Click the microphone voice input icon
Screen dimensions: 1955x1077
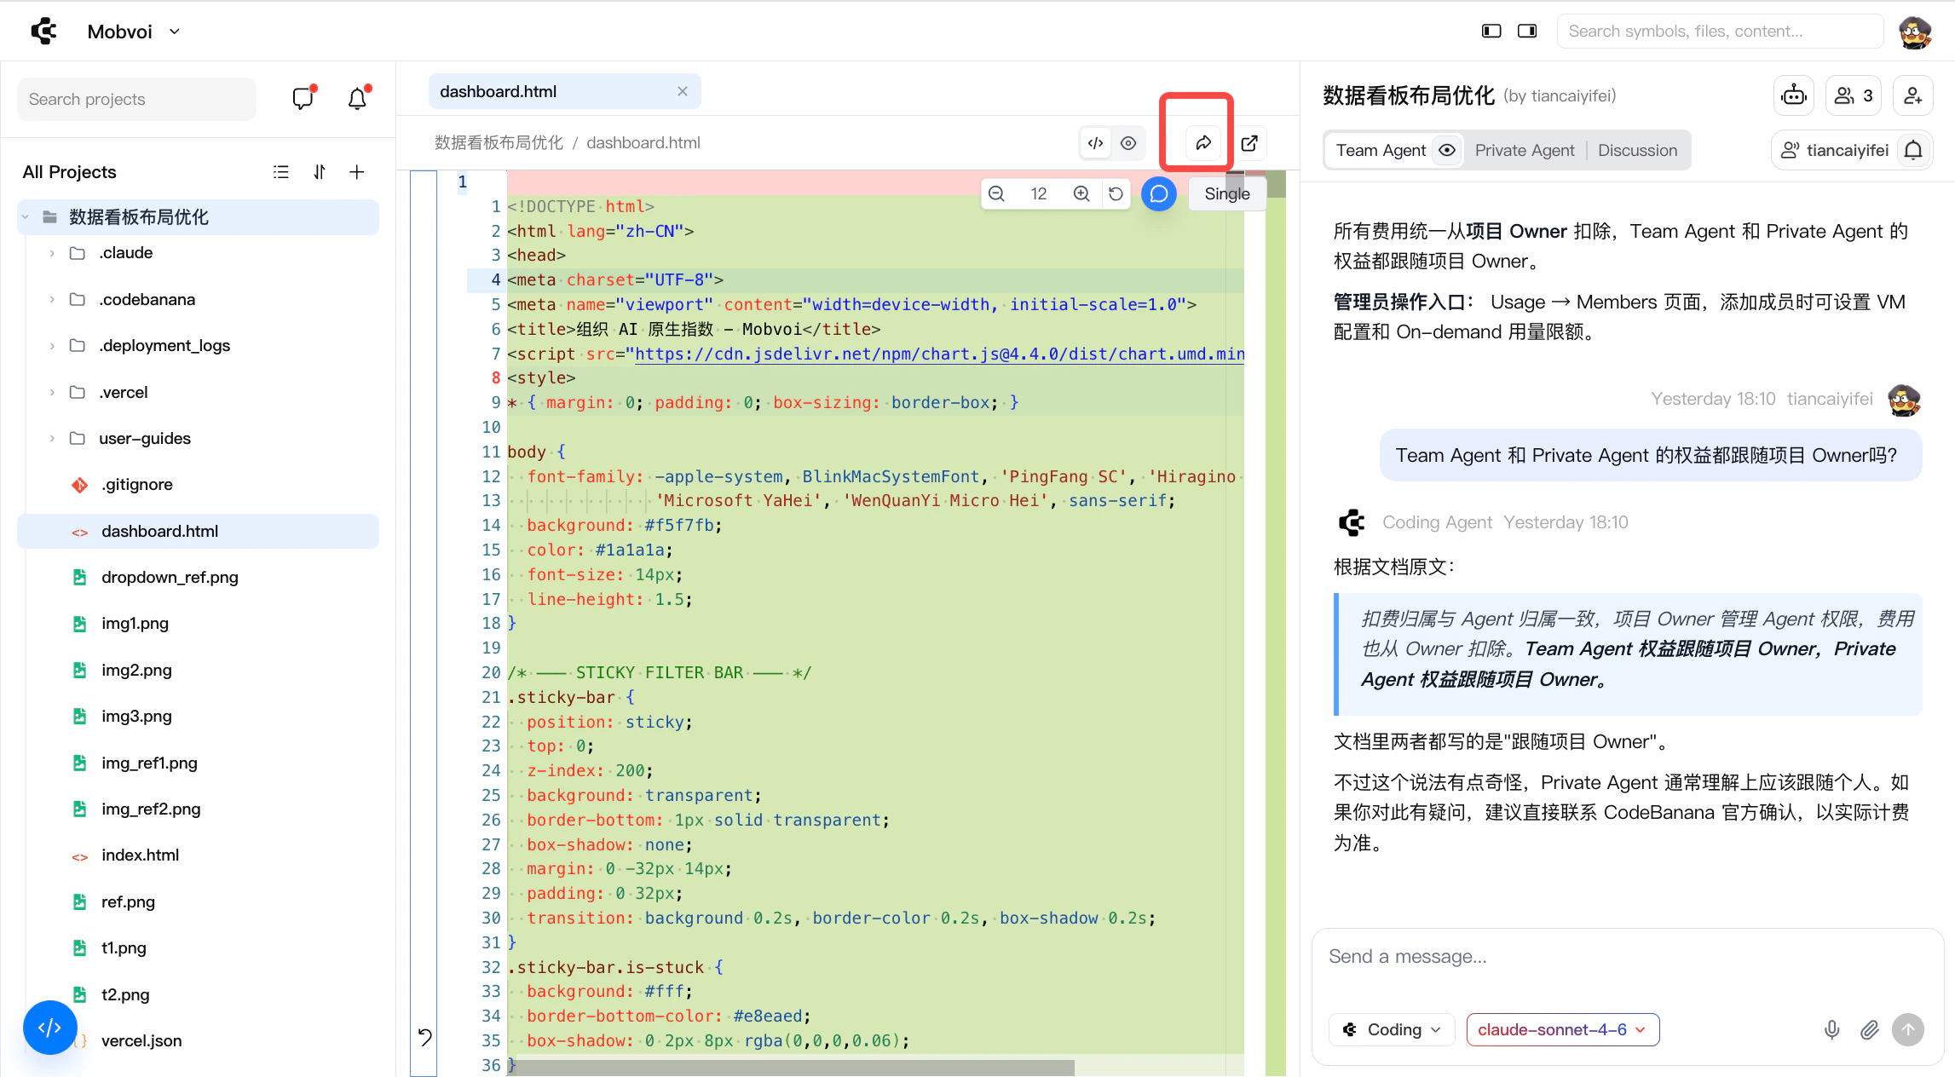tap(1831, 1029)
